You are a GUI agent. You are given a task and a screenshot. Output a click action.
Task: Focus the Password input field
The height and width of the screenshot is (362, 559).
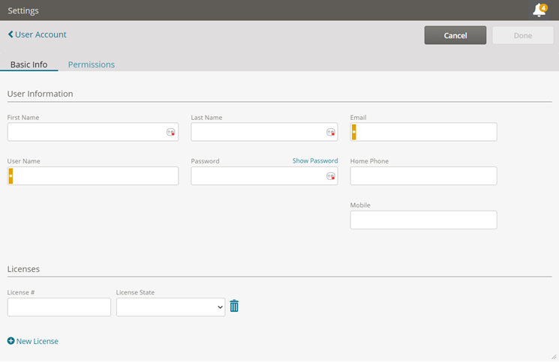(264, 176)
